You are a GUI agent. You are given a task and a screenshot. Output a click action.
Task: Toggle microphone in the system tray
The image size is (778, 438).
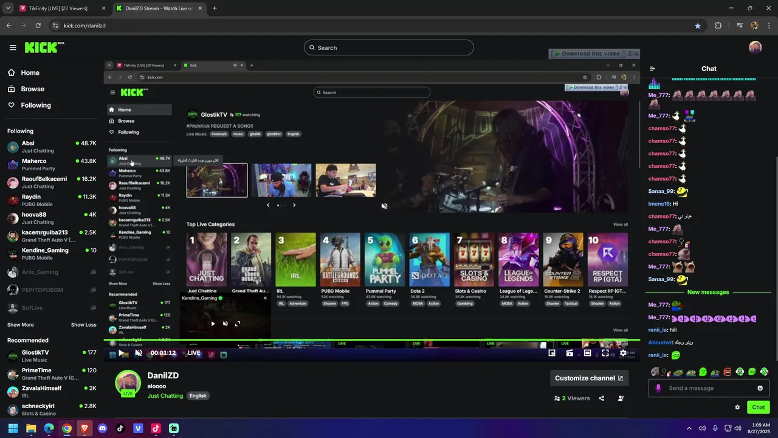[715, 428]
